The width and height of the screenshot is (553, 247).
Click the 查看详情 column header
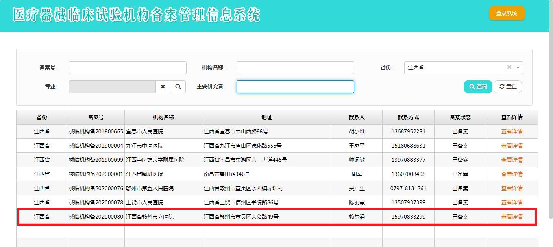coord(512,117)
